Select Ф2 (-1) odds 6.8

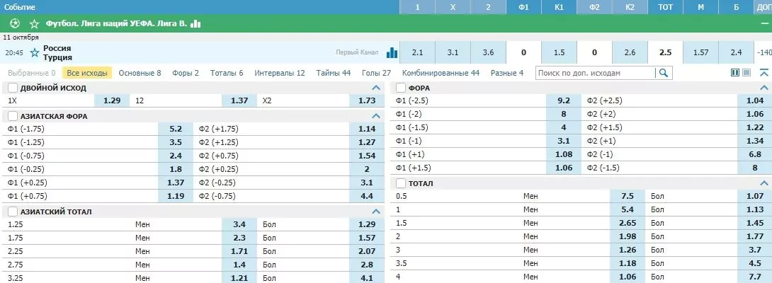pyautogui.click(x=755, y=154)
